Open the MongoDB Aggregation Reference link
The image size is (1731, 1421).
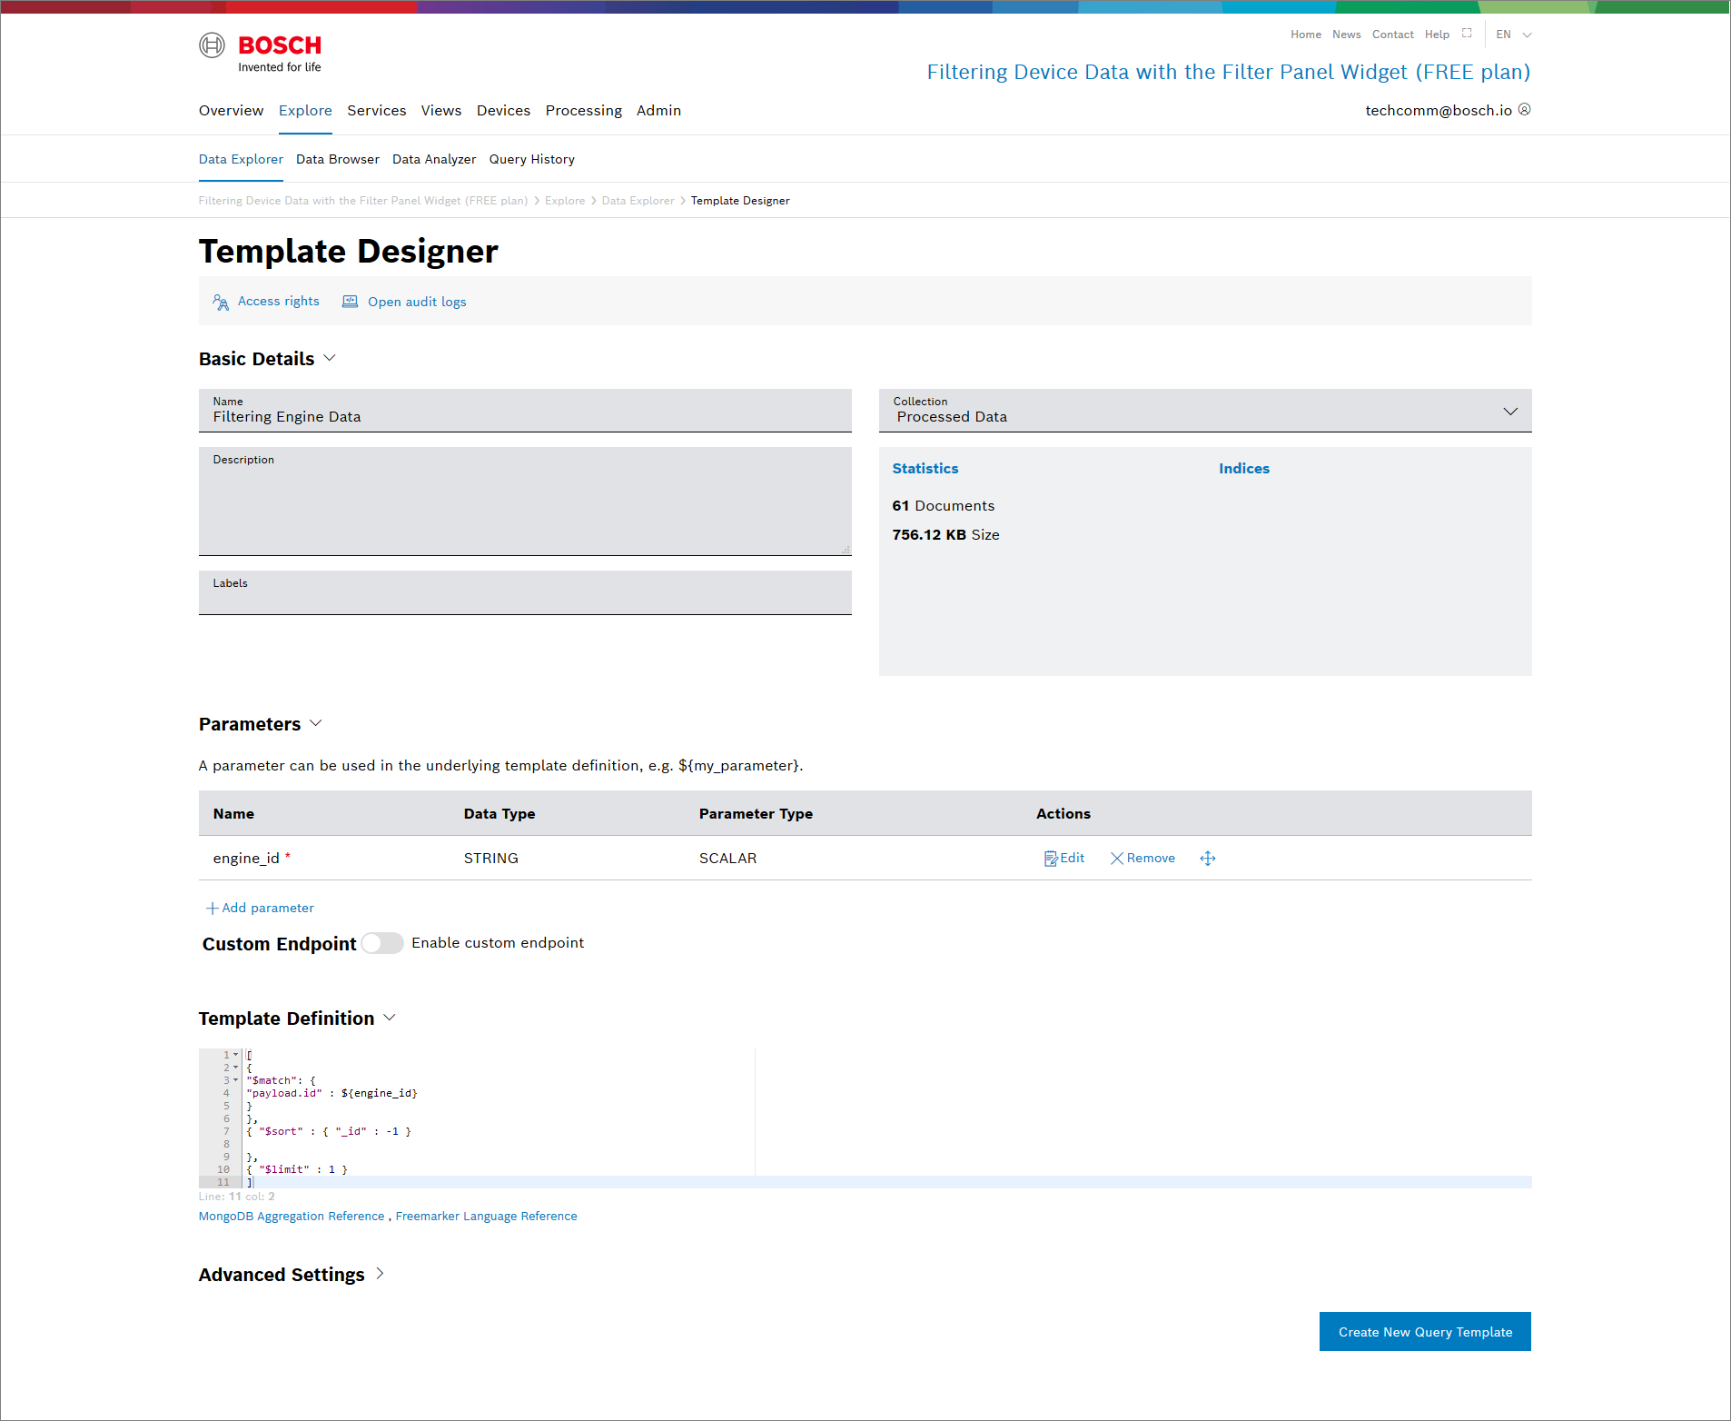click(292, 1217)
